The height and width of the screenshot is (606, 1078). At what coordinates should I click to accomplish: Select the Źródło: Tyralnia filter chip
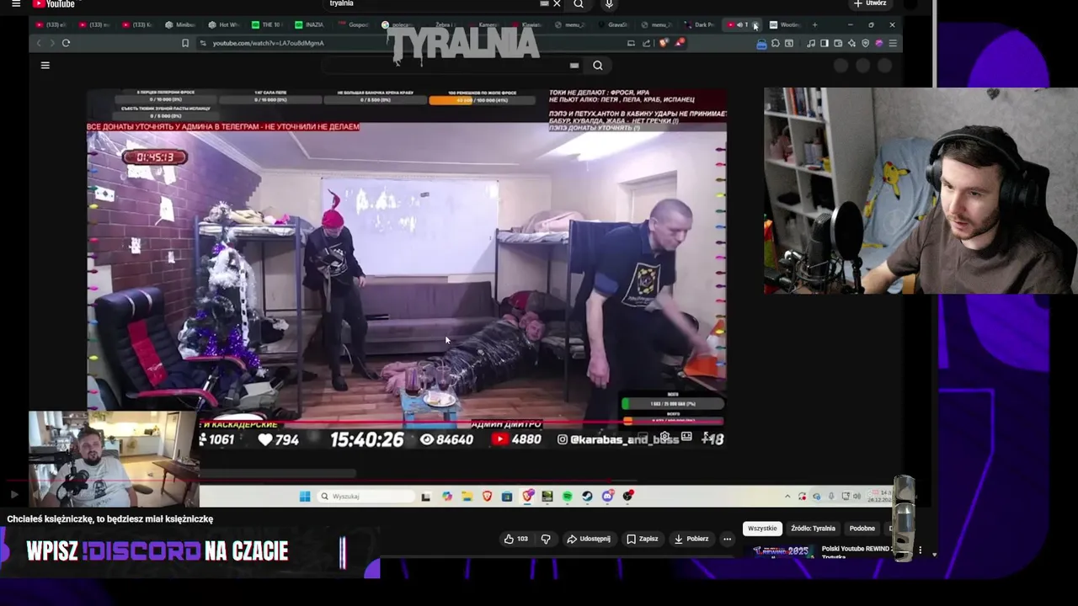(x=813, y=529)
